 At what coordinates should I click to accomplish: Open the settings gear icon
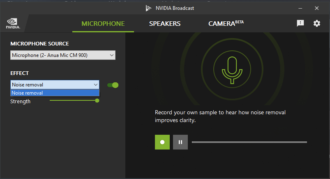pos(317,23)
